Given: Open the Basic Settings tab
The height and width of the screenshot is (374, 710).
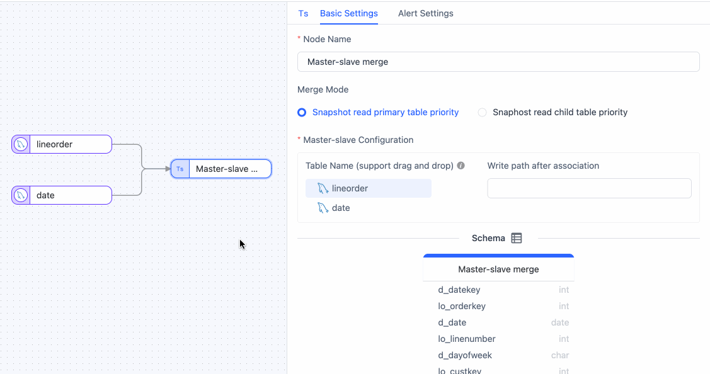Looking at the screenshot, I should 348,13.
